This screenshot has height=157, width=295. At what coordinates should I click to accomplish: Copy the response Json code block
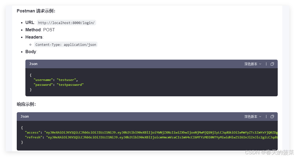click(x=272, y=117)
